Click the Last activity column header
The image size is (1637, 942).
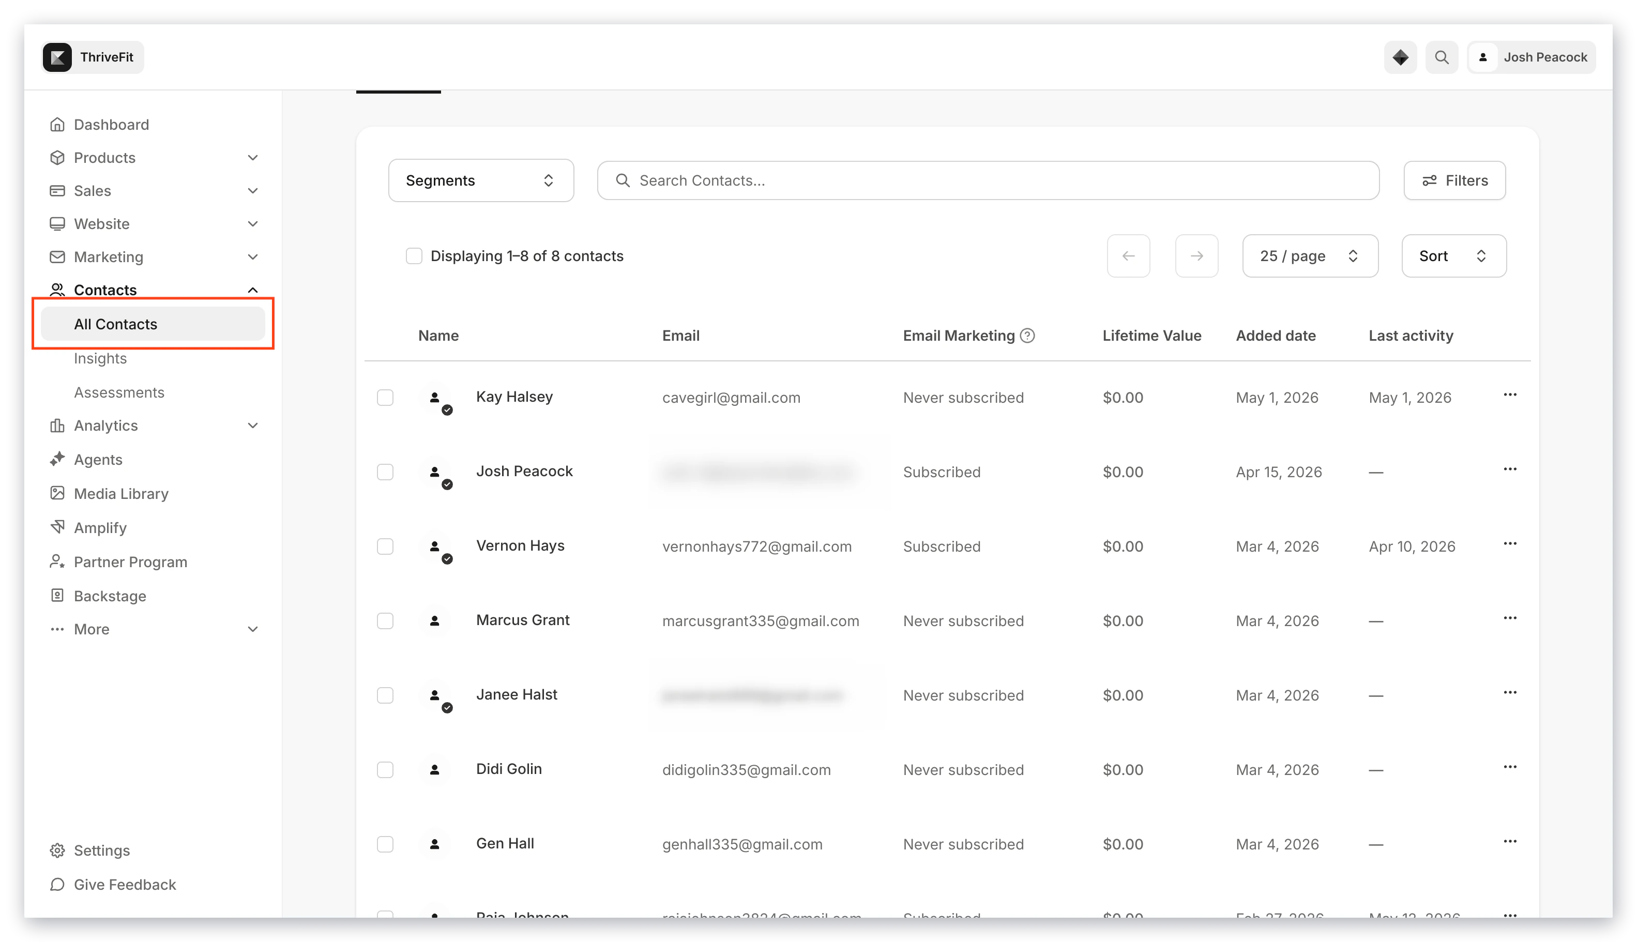1411,335
